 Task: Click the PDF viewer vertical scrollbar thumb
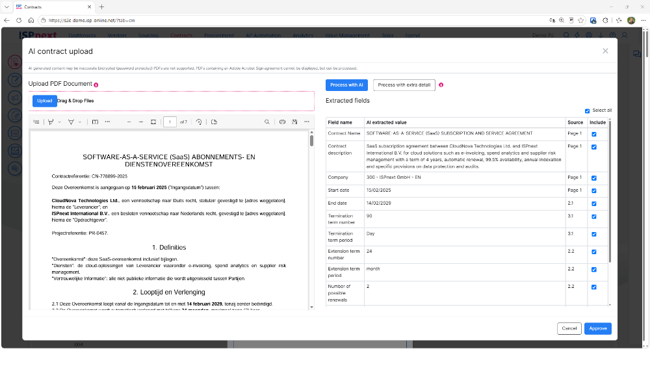coord(312,141)
